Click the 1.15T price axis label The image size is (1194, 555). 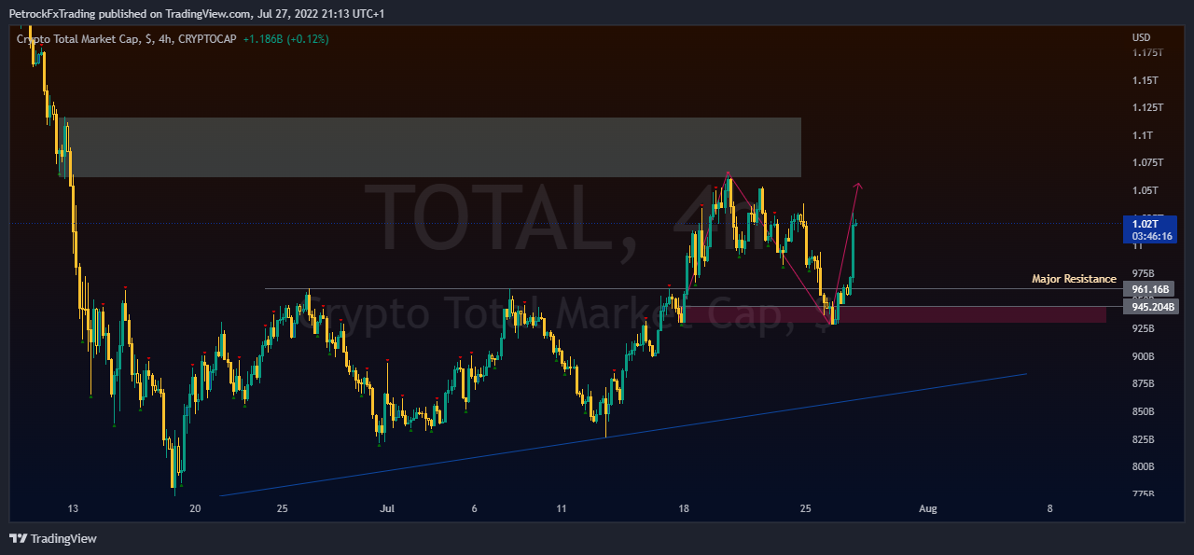[x=1145, y=80]
